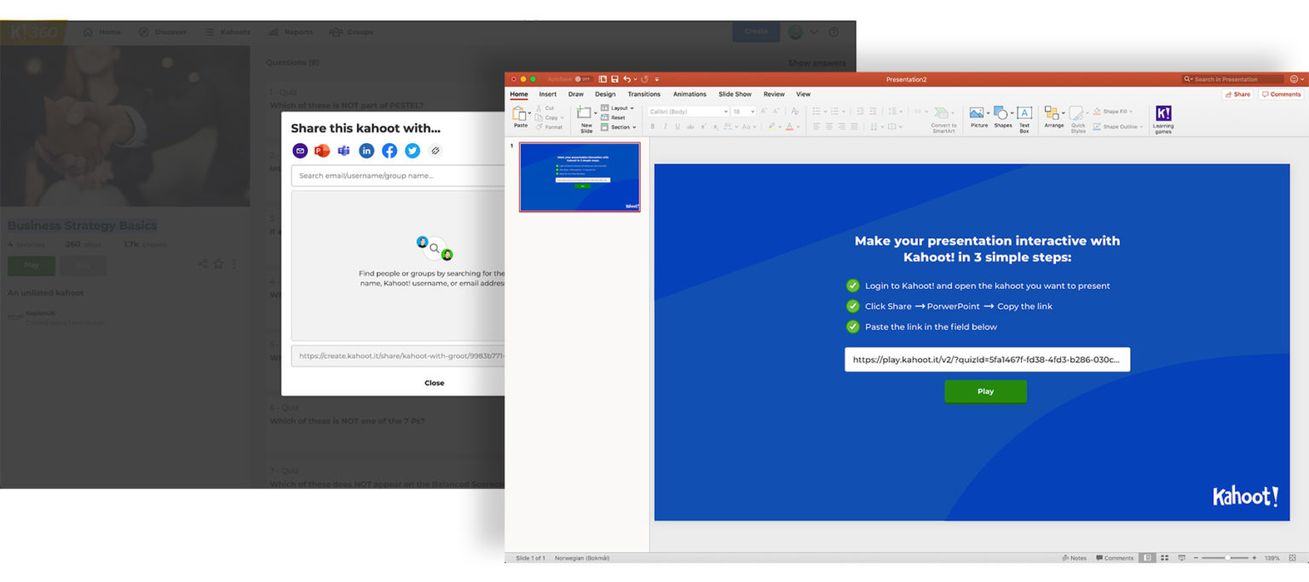Close the Share this kahoot dialog
The height and width of the screenshot is (582, 1309).
point(434,383)
